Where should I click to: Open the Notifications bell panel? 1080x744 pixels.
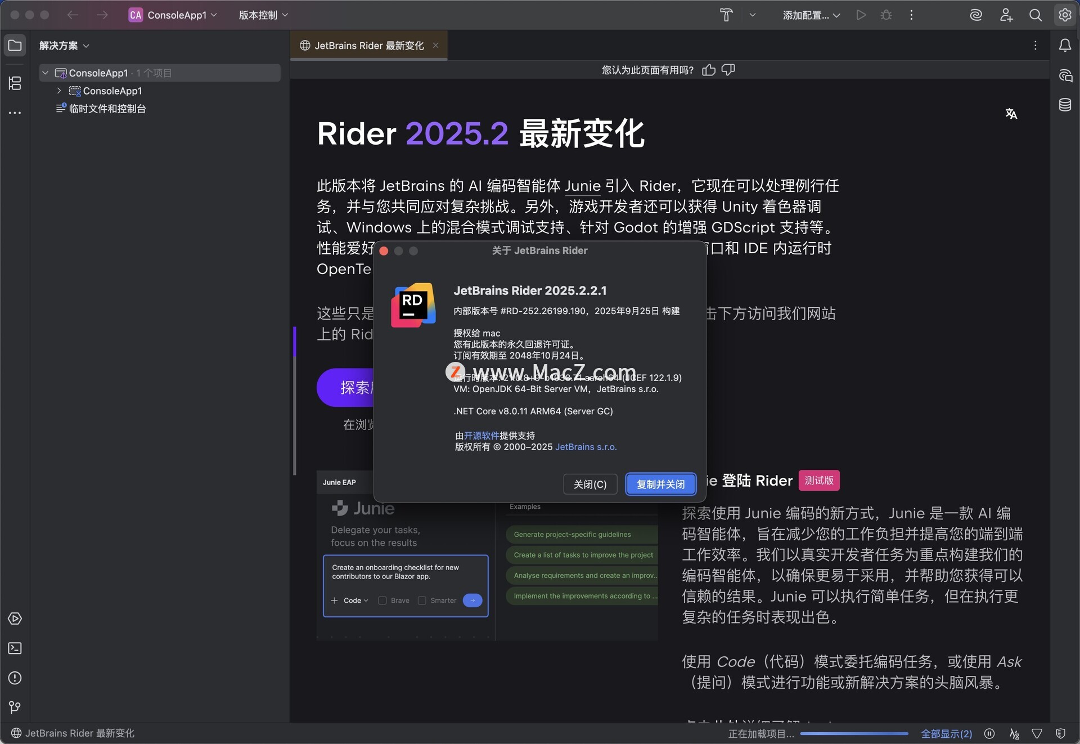[1065, 46]
